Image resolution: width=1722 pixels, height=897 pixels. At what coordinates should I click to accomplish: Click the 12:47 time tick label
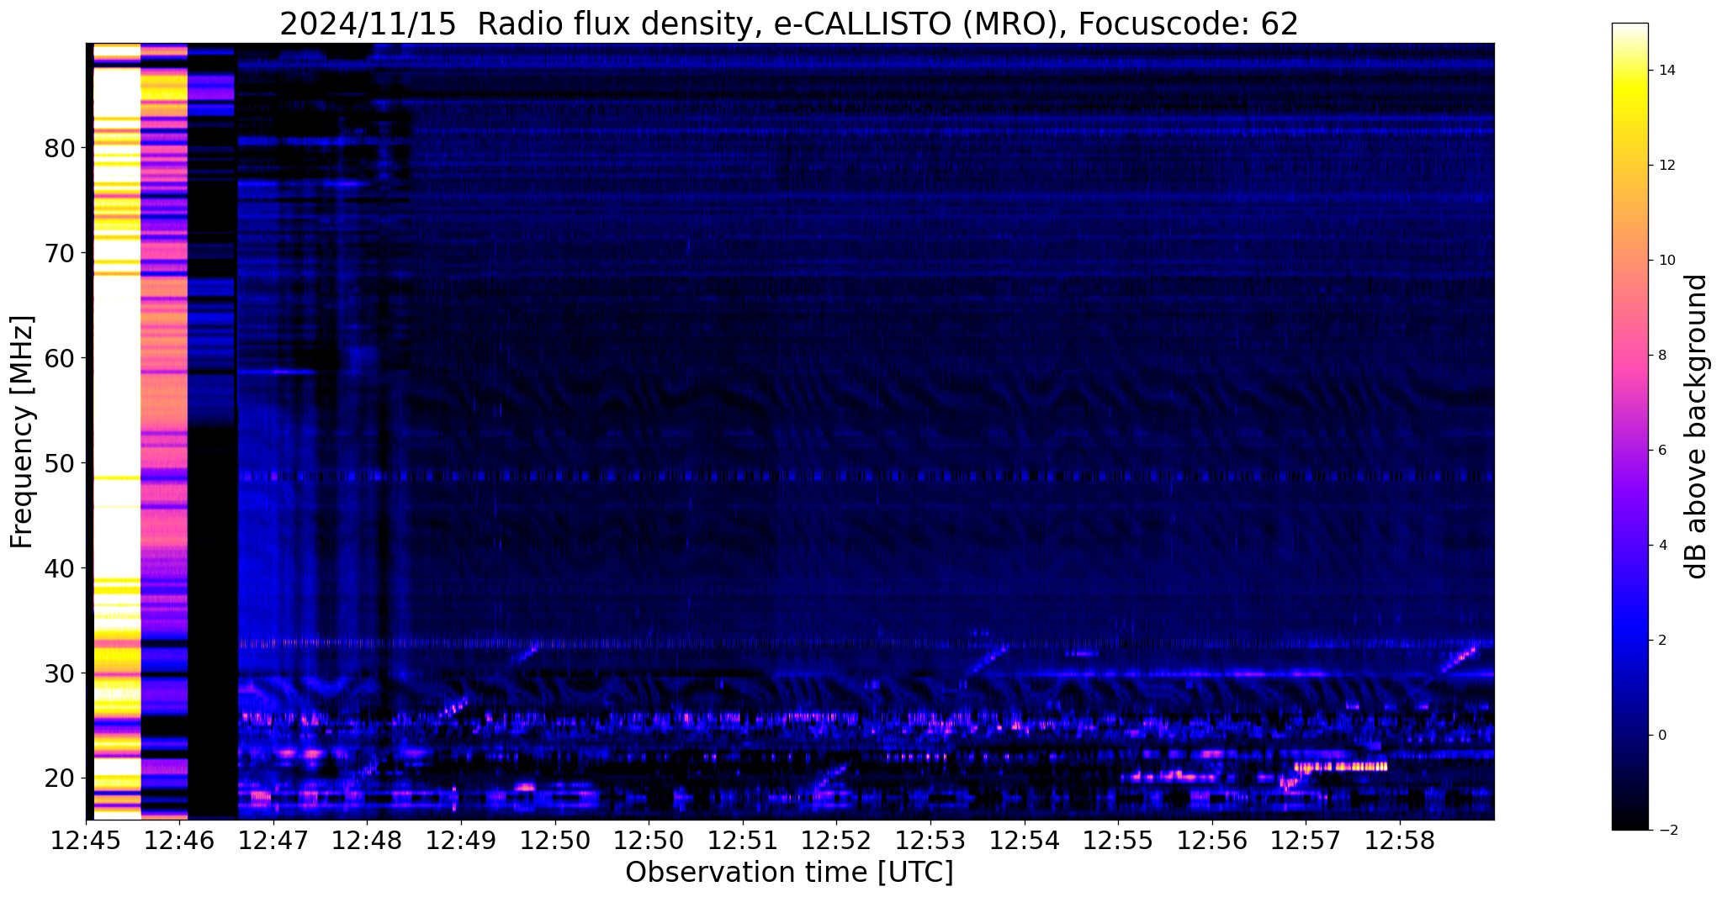[x=273, y=841]
